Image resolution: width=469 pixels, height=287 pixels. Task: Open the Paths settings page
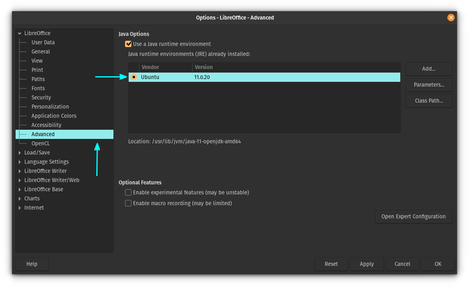(x=38, y=79)
